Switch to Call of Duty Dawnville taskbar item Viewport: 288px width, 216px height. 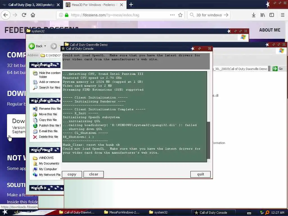click(x=77, y=213)
